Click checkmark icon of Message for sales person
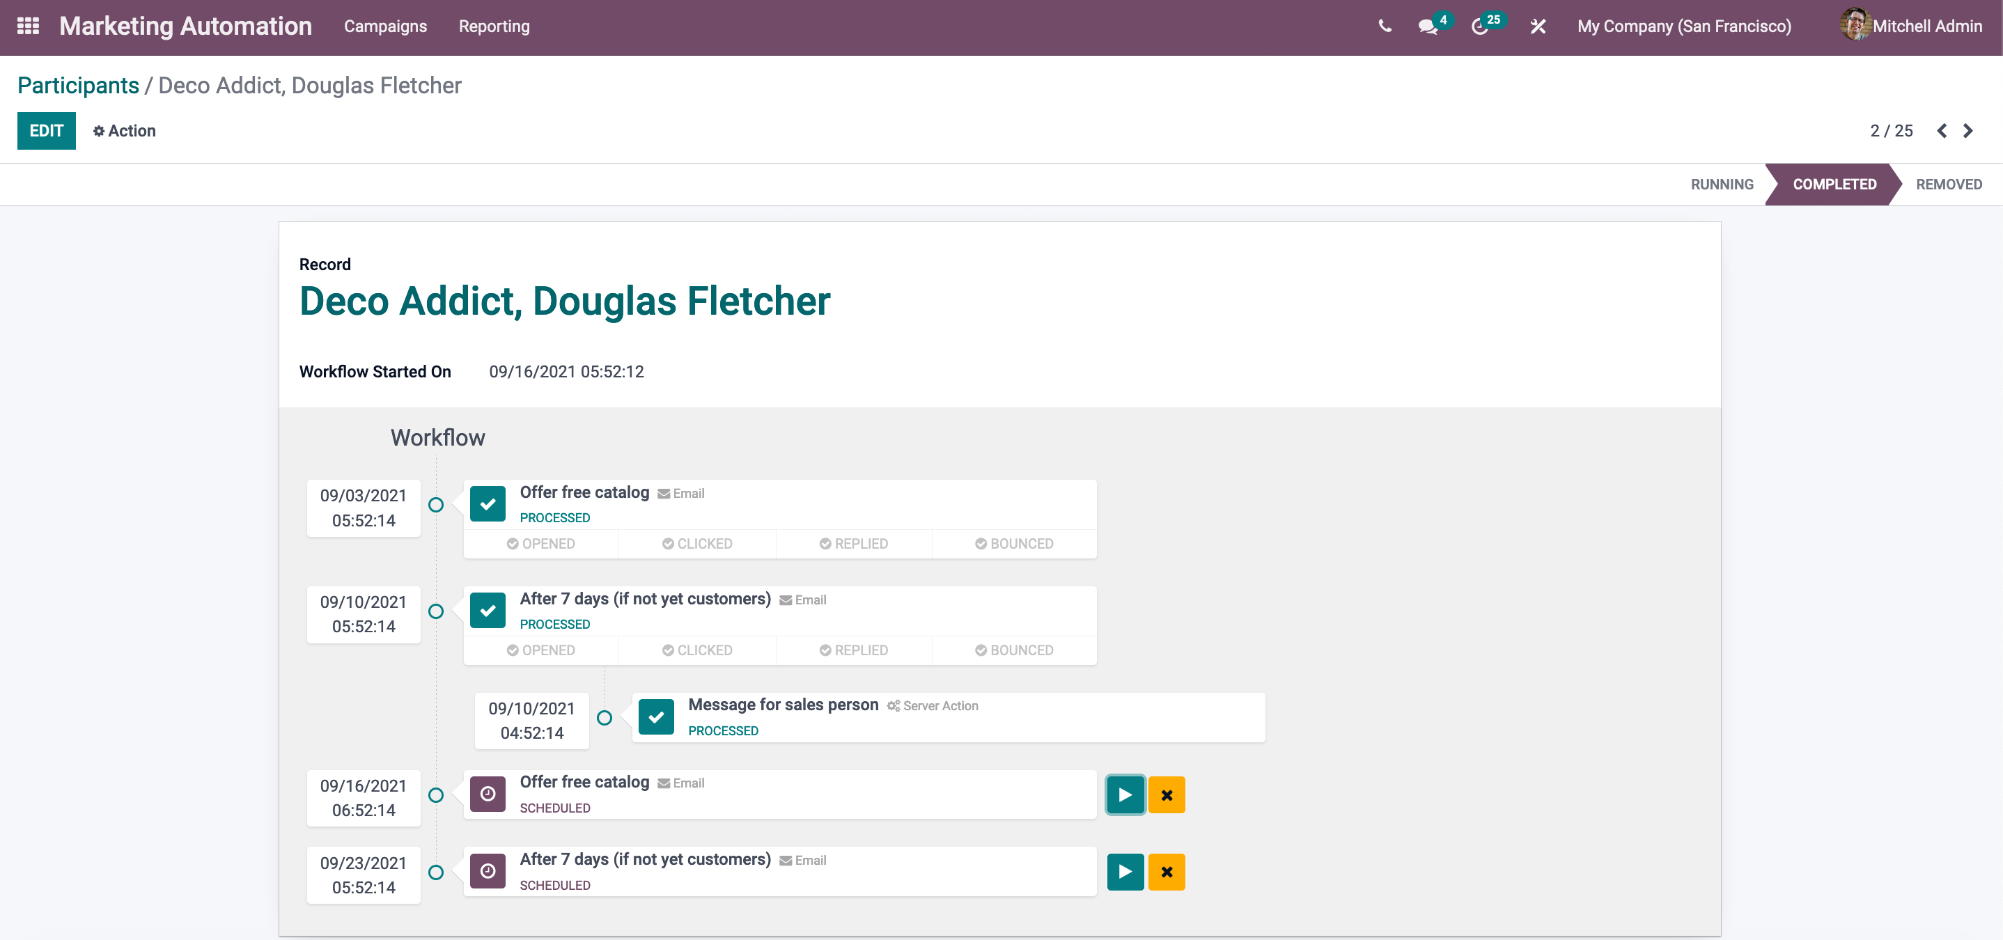 click(x=656, y=717)
